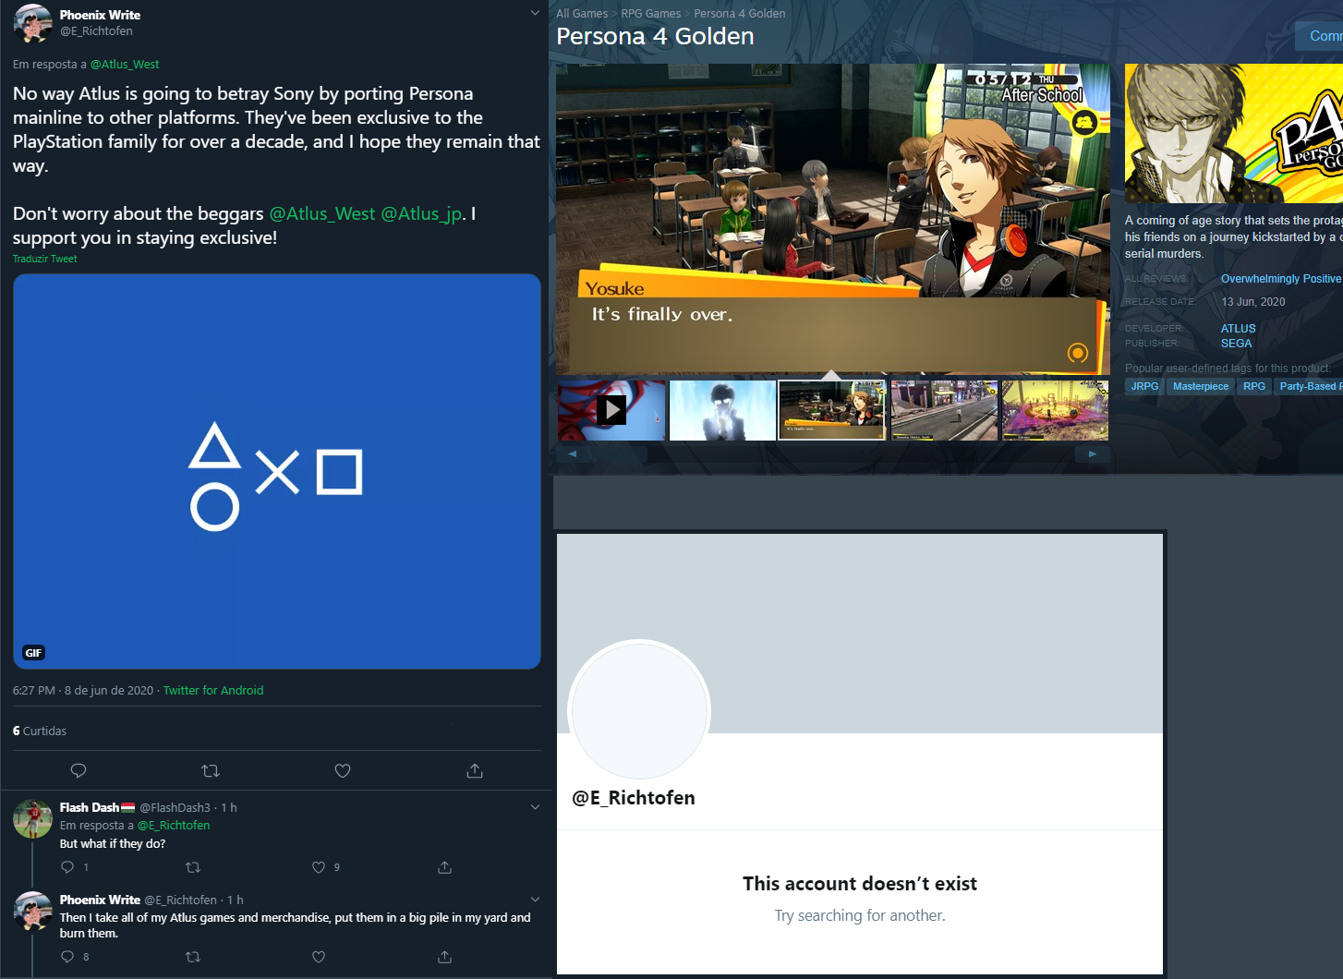Viewport: 1343px width, 979px height.
Task: Select the JRPG tag
Action: 1144,387
